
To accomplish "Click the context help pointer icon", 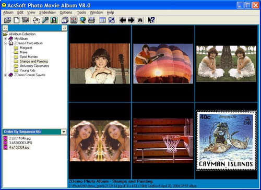I will pos(151,20).
